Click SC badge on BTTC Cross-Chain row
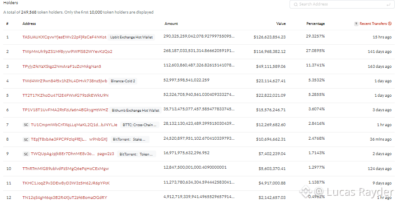The image size is (397, 203). click(x=26, y=125)
